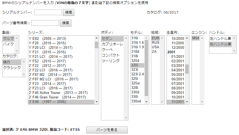Select 左ハンドル車 steering option
The width and height of the screenshot is (239, 135).
coord(221,39)
